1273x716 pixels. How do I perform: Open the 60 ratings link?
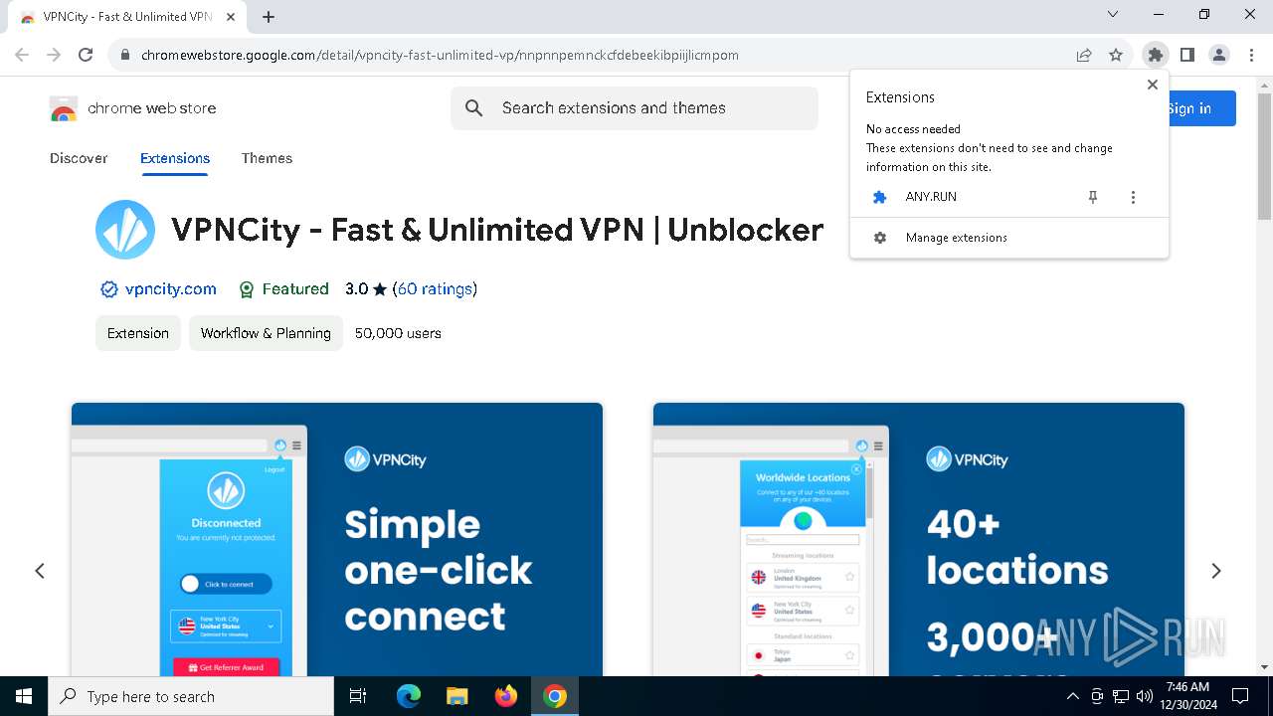point(435,289)
